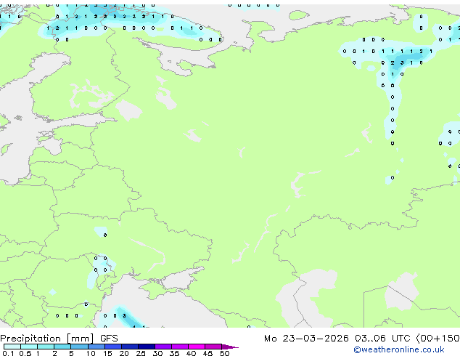Click the '35' legend scale value
Image resolution: width=460 pixels, height=356 pixels.
(x=174, y=353)
